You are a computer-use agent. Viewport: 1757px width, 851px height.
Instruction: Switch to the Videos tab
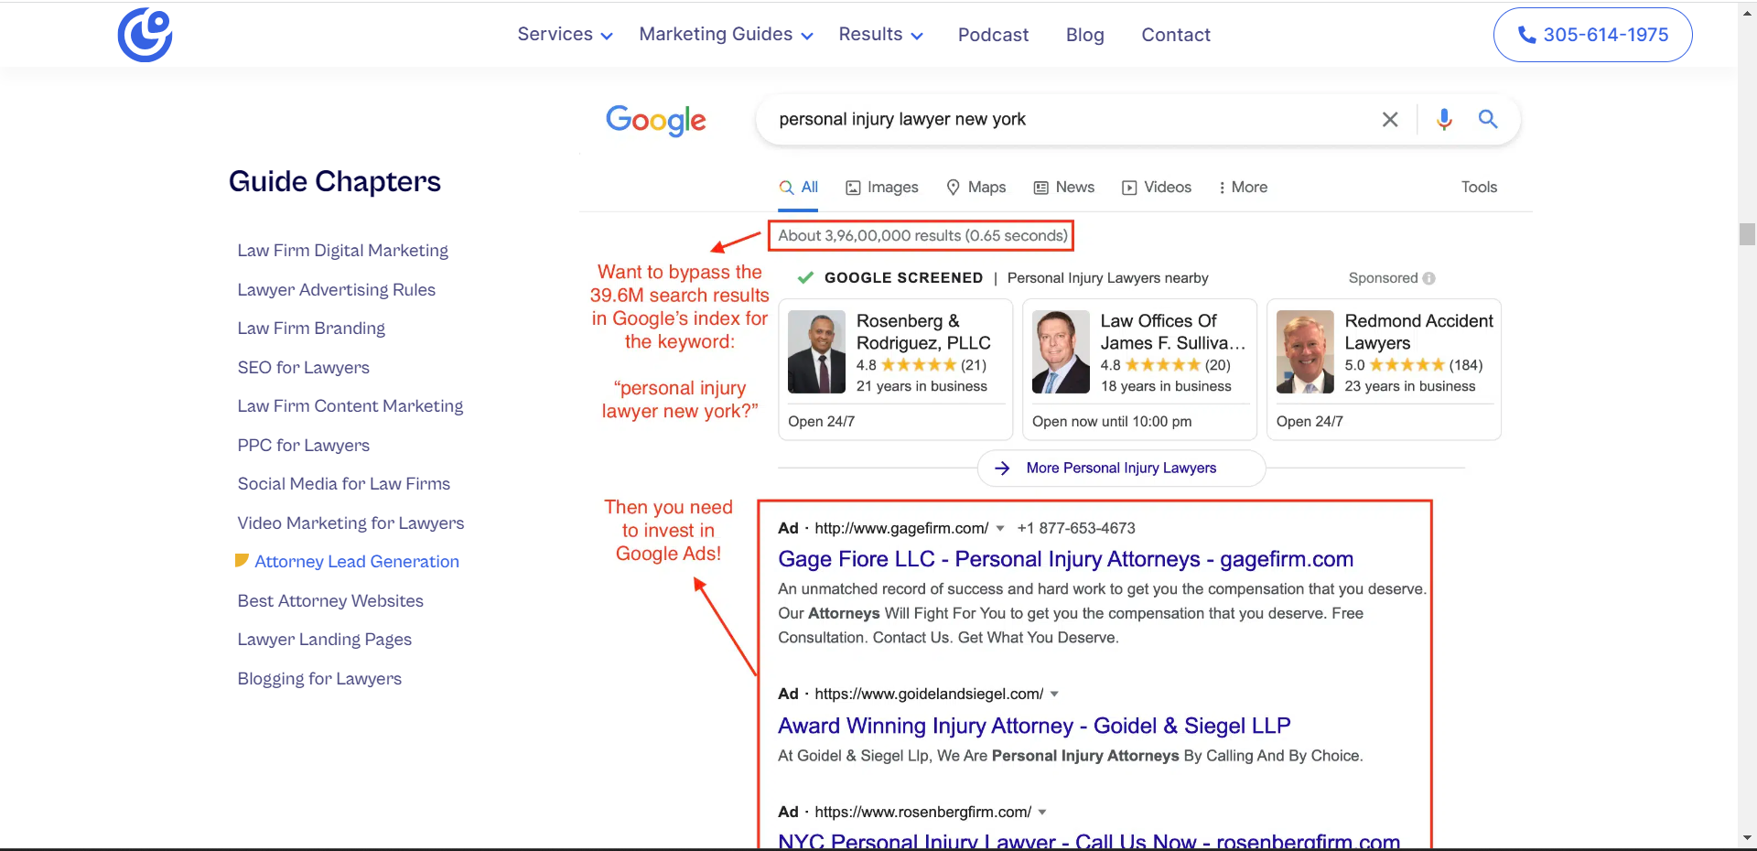[1157, 188]
